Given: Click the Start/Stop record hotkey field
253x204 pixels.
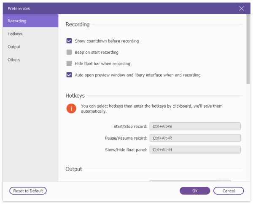Looking at the screenshot, I should (x=195, y=126).
